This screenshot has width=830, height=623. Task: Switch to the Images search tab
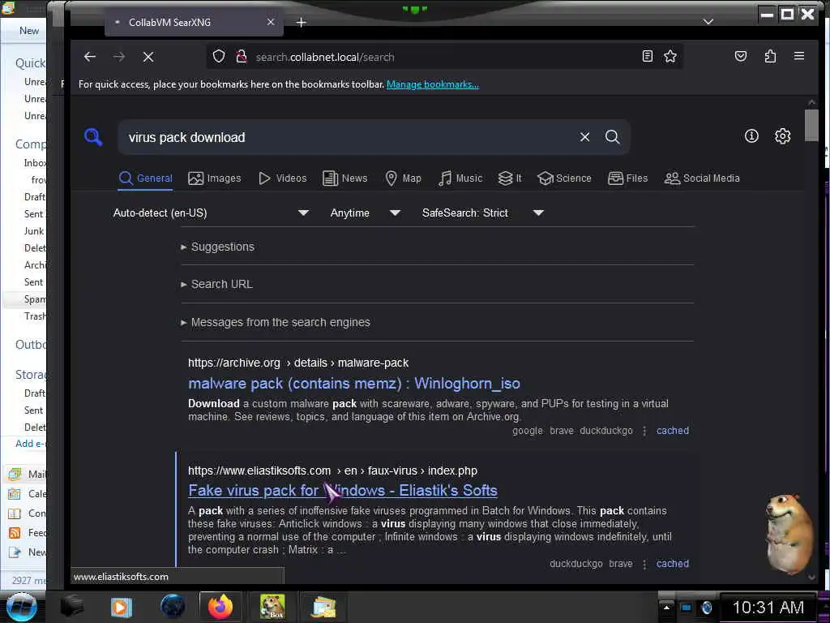coord(214,178)
